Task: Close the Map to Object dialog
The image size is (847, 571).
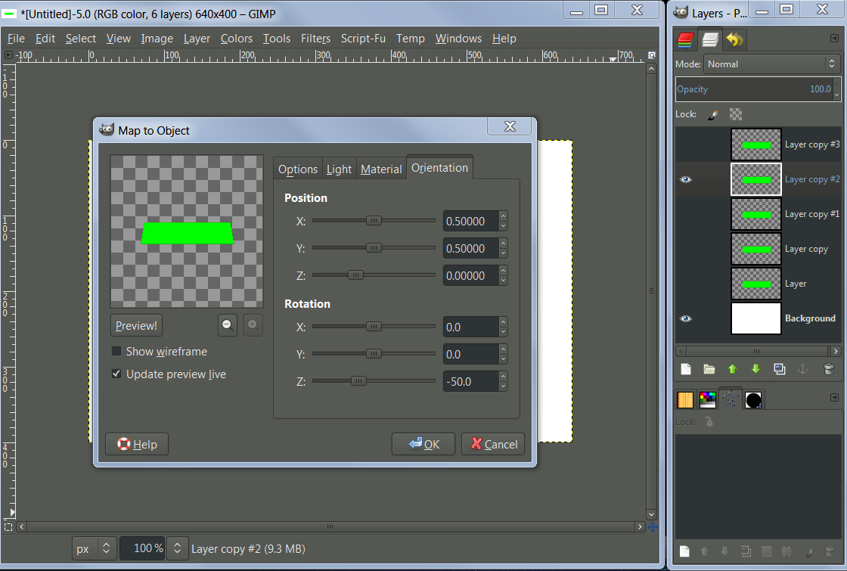Action: click(510, 126)
